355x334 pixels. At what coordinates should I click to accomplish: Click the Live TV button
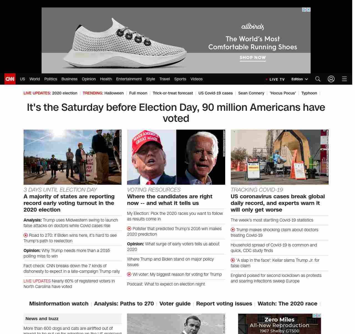tap(275, 79)
